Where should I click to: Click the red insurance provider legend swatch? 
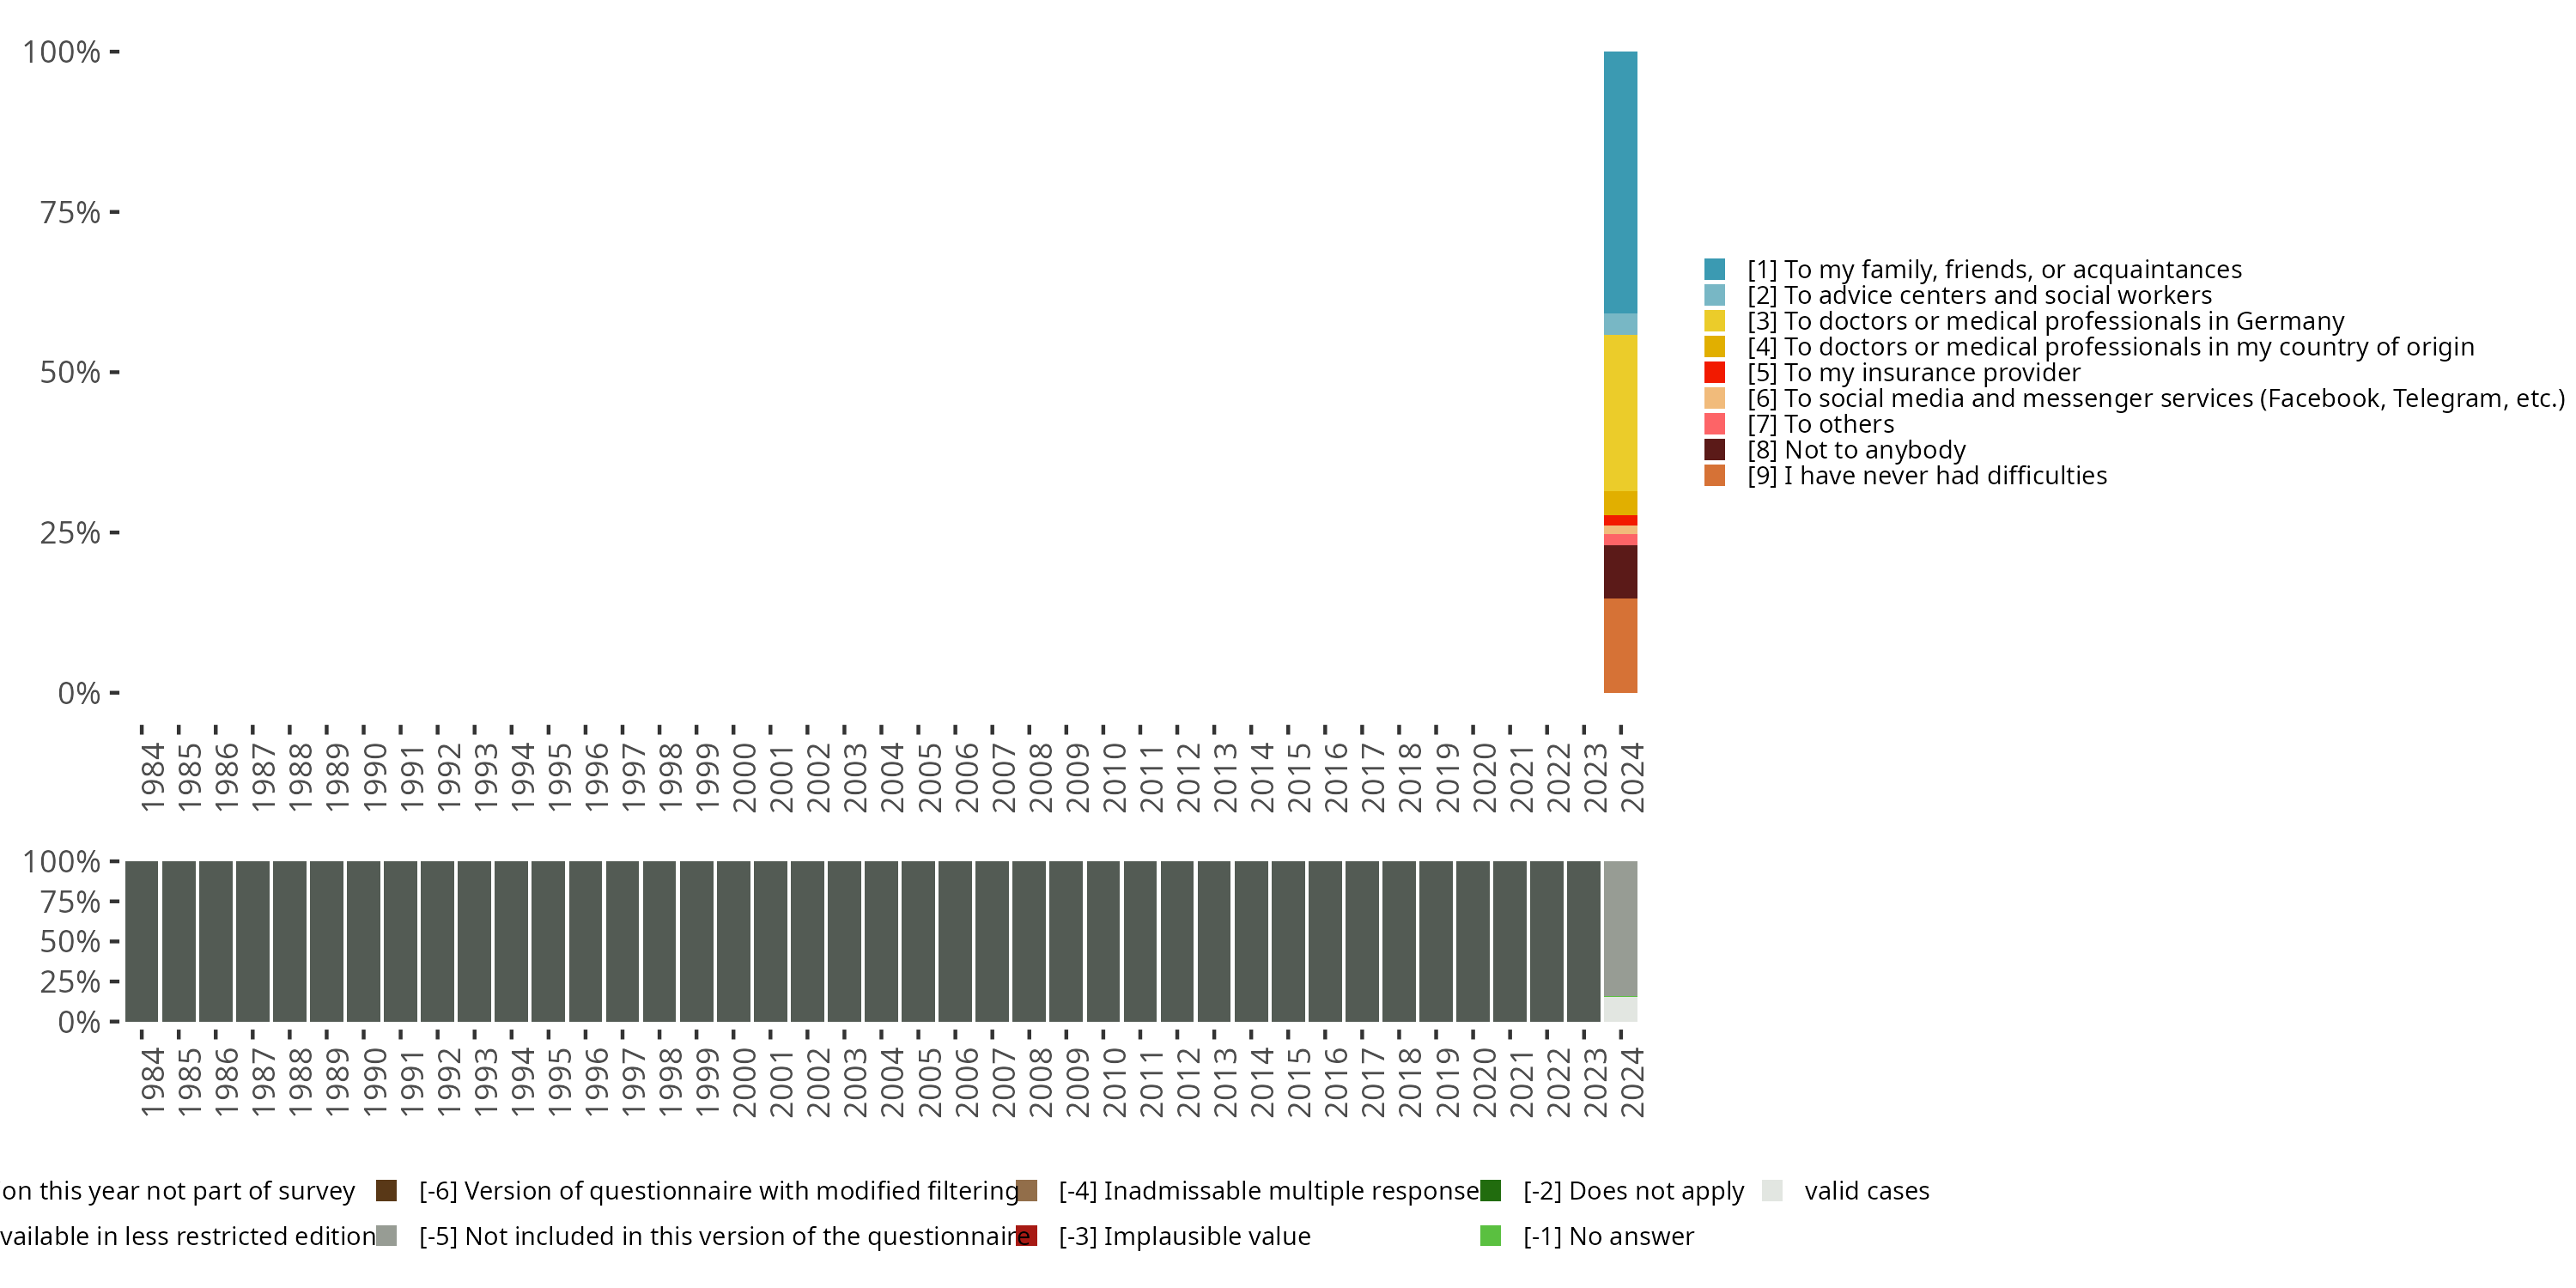pyautogui.click(x=1714, y=372)
